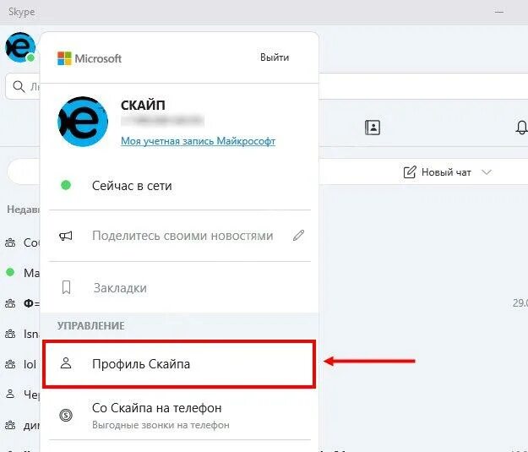This screenshot has width=528, height=452.
Task: Click the megaphone share news icon
Action: tap(66, 236)
